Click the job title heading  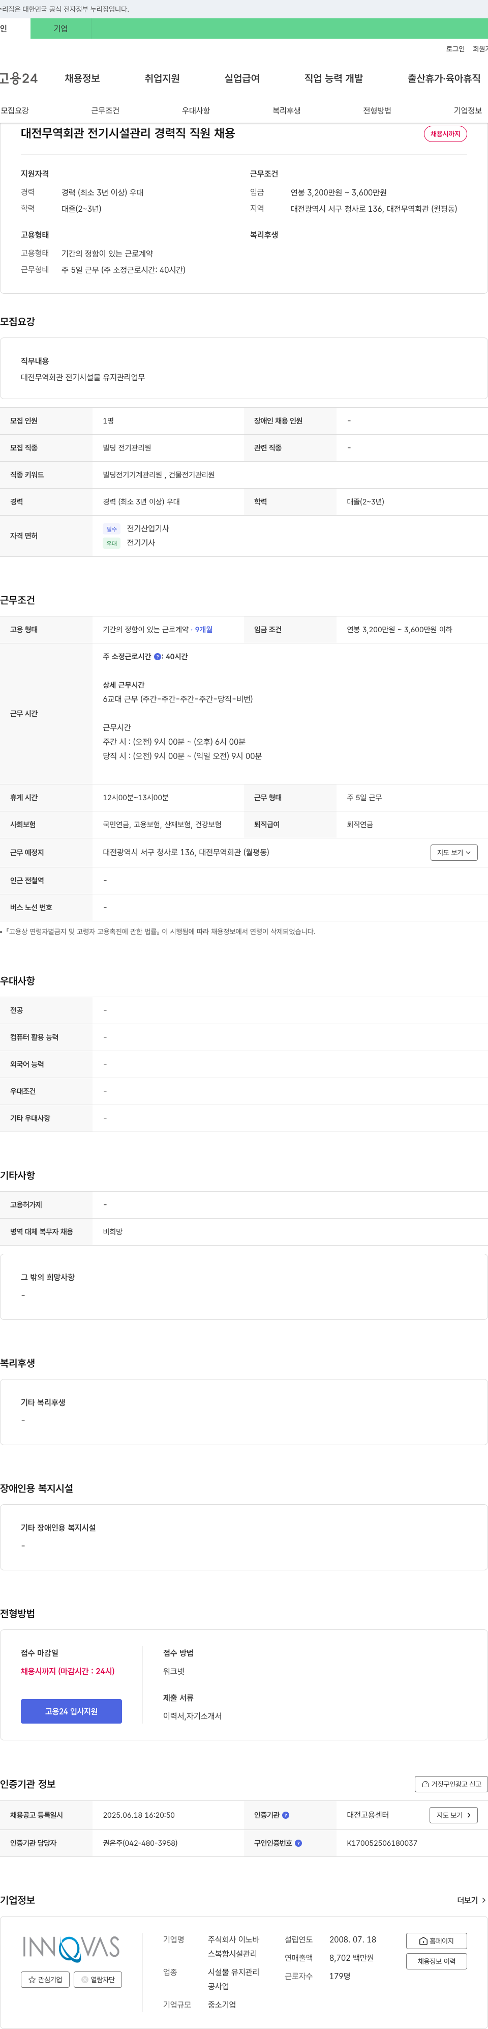[x=128, y=133]
